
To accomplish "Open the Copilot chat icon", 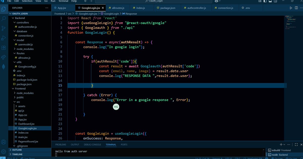I will [217, 1].
